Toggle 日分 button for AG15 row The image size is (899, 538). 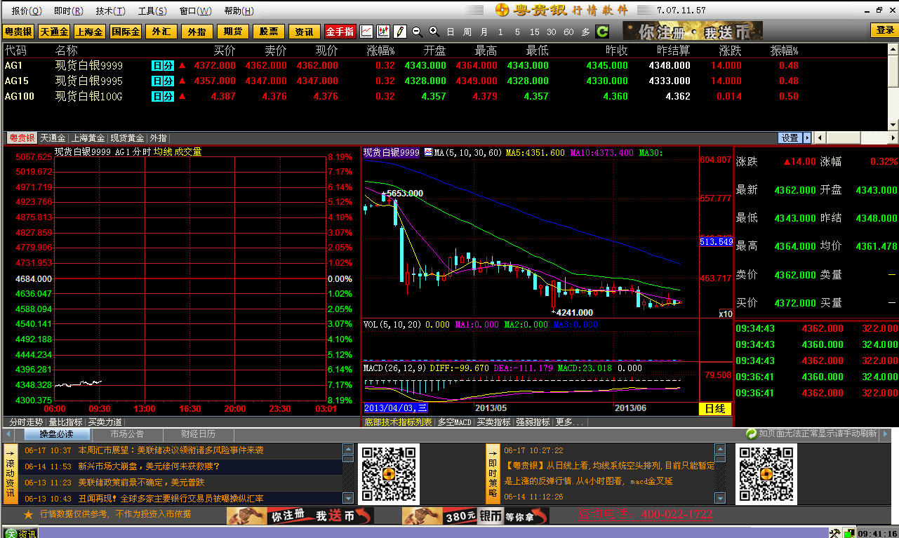point(163,81)
